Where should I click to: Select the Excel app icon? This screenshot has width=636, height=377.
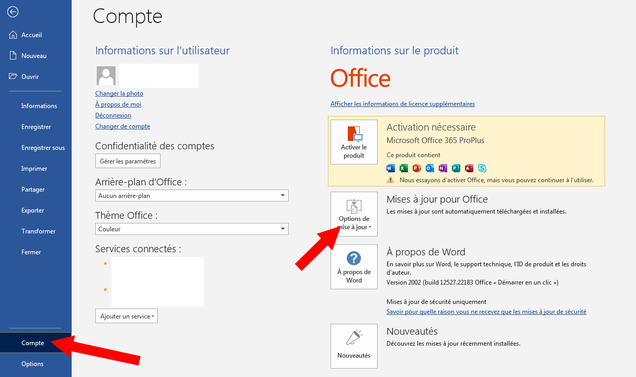coord(403,168)
